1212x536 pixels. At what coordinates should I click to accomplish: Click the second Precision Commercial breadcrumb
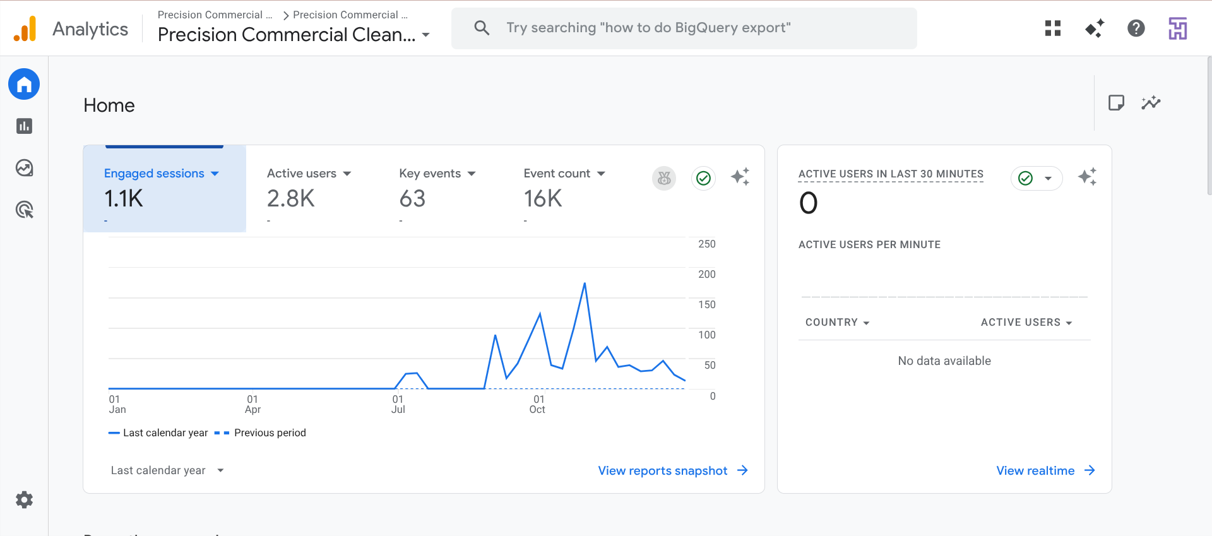click(350, 15)
